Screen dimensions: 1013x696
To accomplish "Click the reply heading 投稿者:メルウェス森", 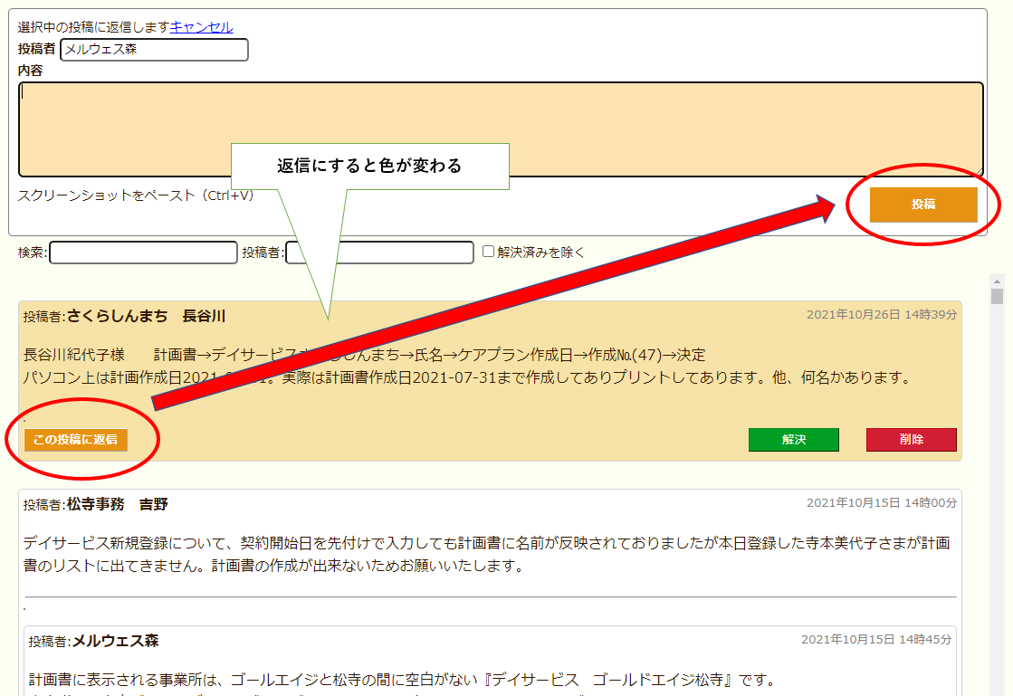I will [93, 641].
